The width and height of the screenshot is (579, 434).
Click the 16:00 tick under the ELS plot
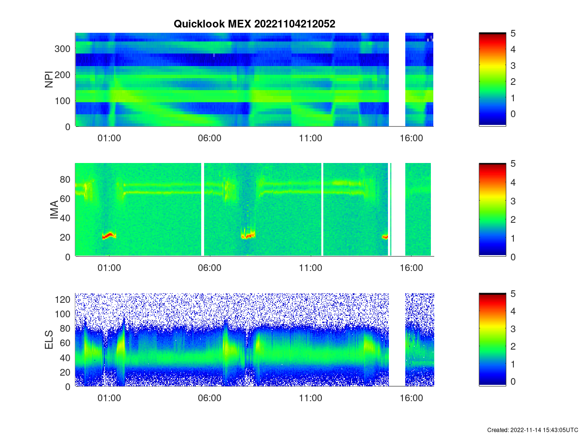pyautogui.click(x=411, y=398)
